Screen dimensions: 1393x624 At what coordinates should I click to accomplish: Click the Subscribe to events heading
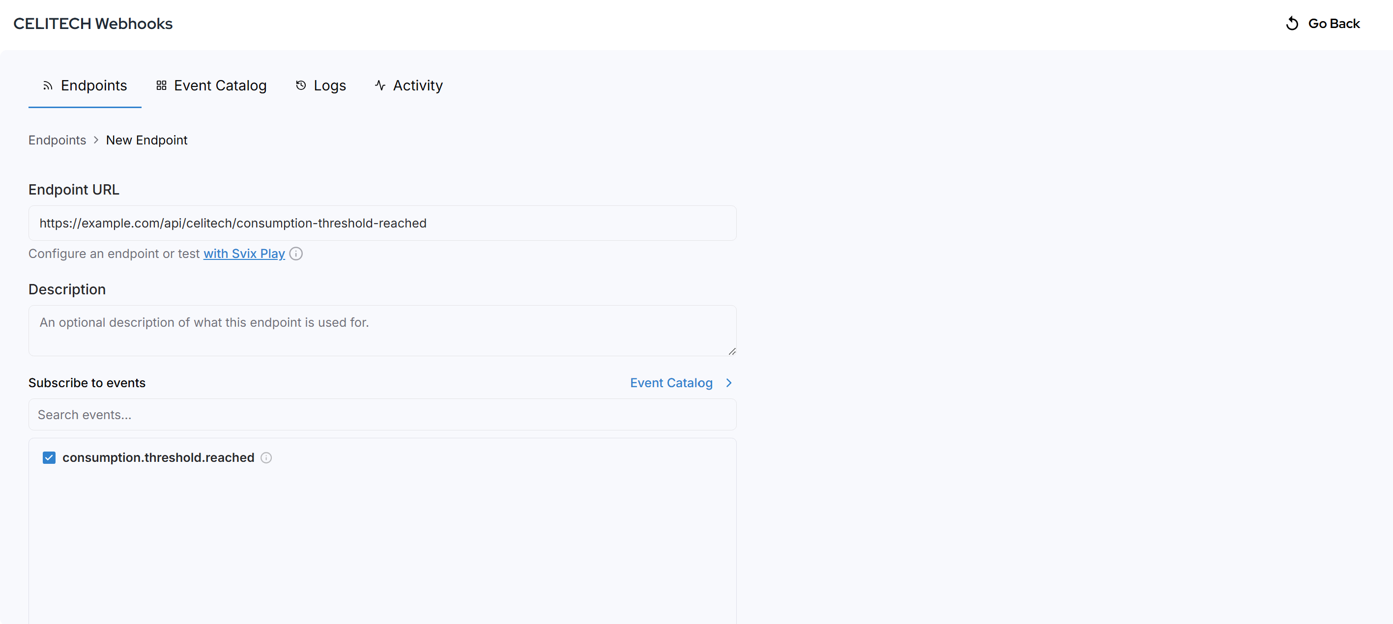point(87,383)
